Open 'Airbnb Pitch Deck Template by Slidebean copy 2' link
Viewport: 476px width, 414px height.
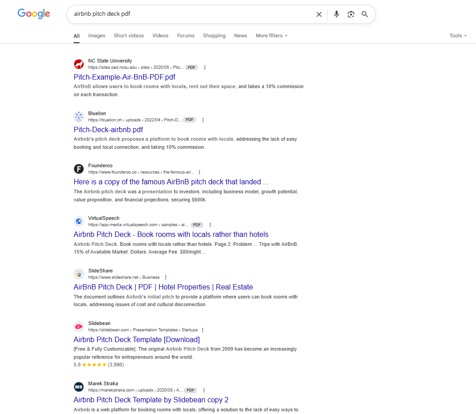tap(151, 400)
